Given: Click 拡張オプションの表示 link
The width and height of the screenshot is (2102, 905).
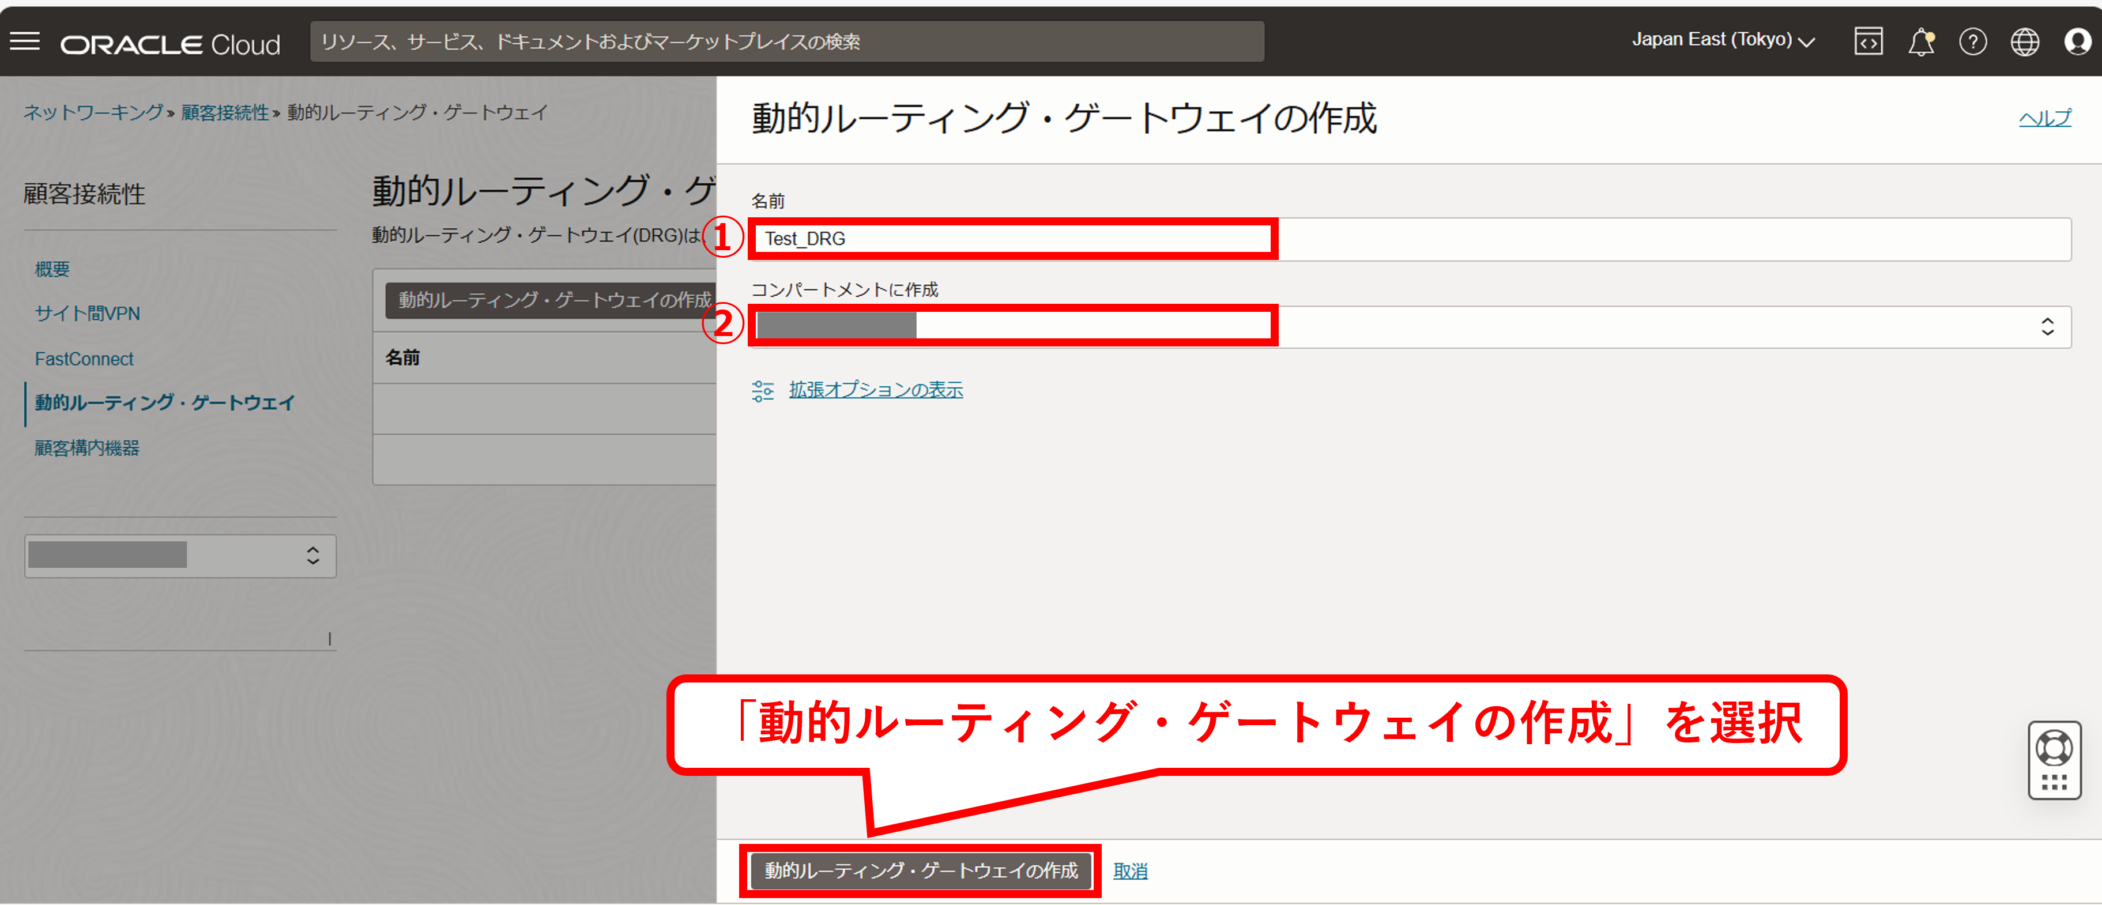Looking at the screenshot, I should pos(876,390).
